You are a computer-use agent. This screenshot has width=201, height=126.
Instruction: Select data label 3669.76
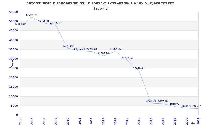coord(186,106)
